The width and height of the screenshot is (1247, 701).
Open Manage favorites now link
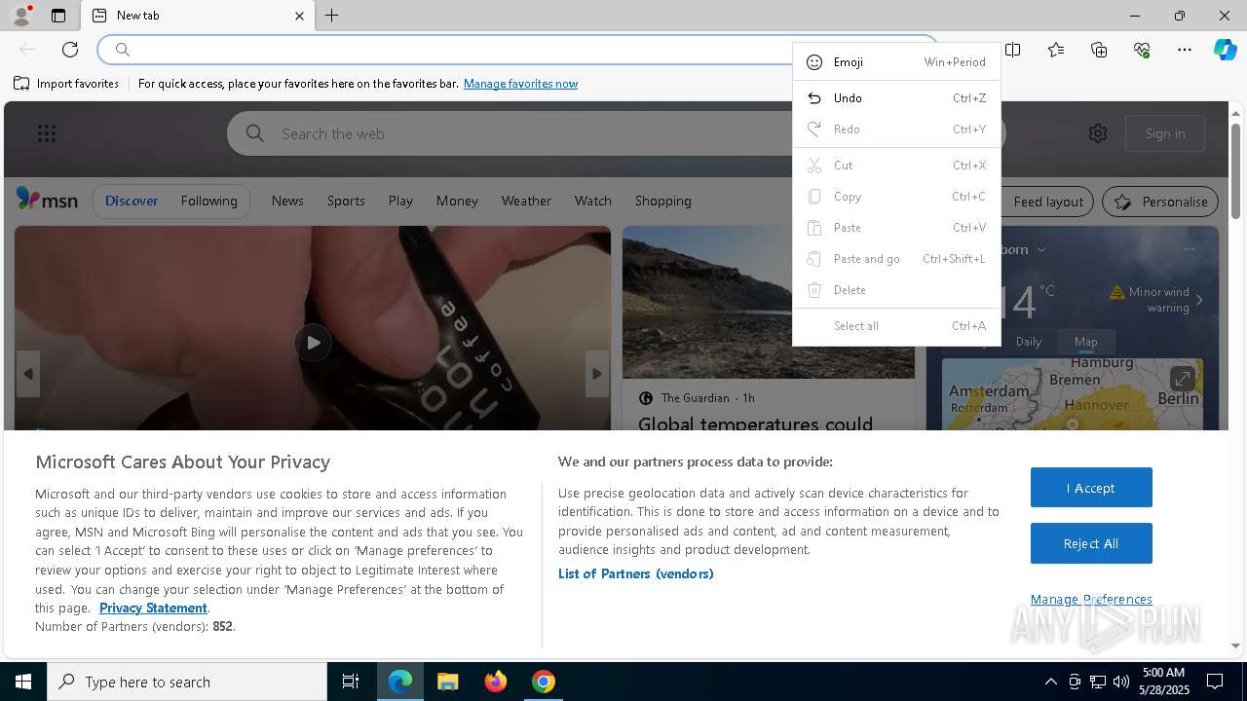(520, 84)
